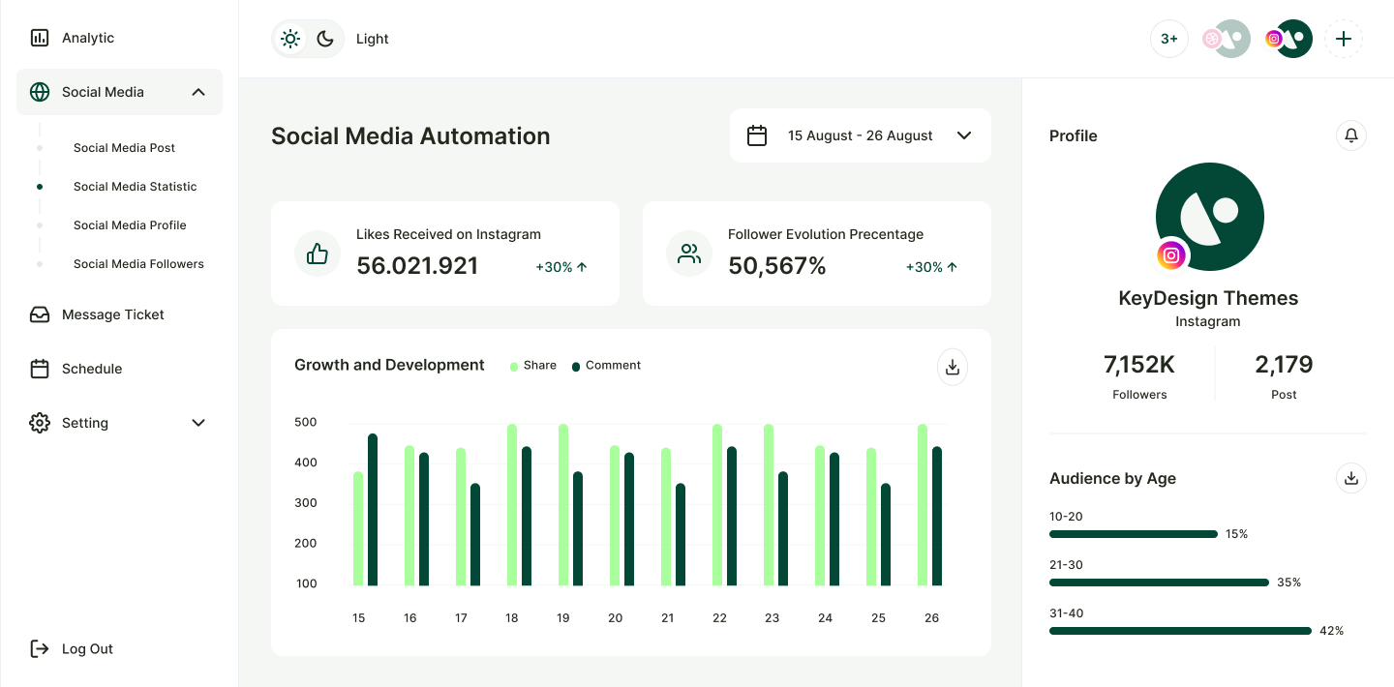Image resolution: width=1394 pixels, height=687 pixels.
Task: Switch to dark mode with moon icon
Action: tap(325, 39)
